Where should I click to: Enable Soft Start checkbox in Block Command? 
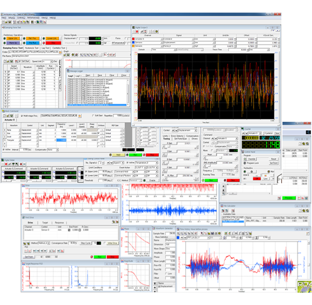click(x=92, y=116)
